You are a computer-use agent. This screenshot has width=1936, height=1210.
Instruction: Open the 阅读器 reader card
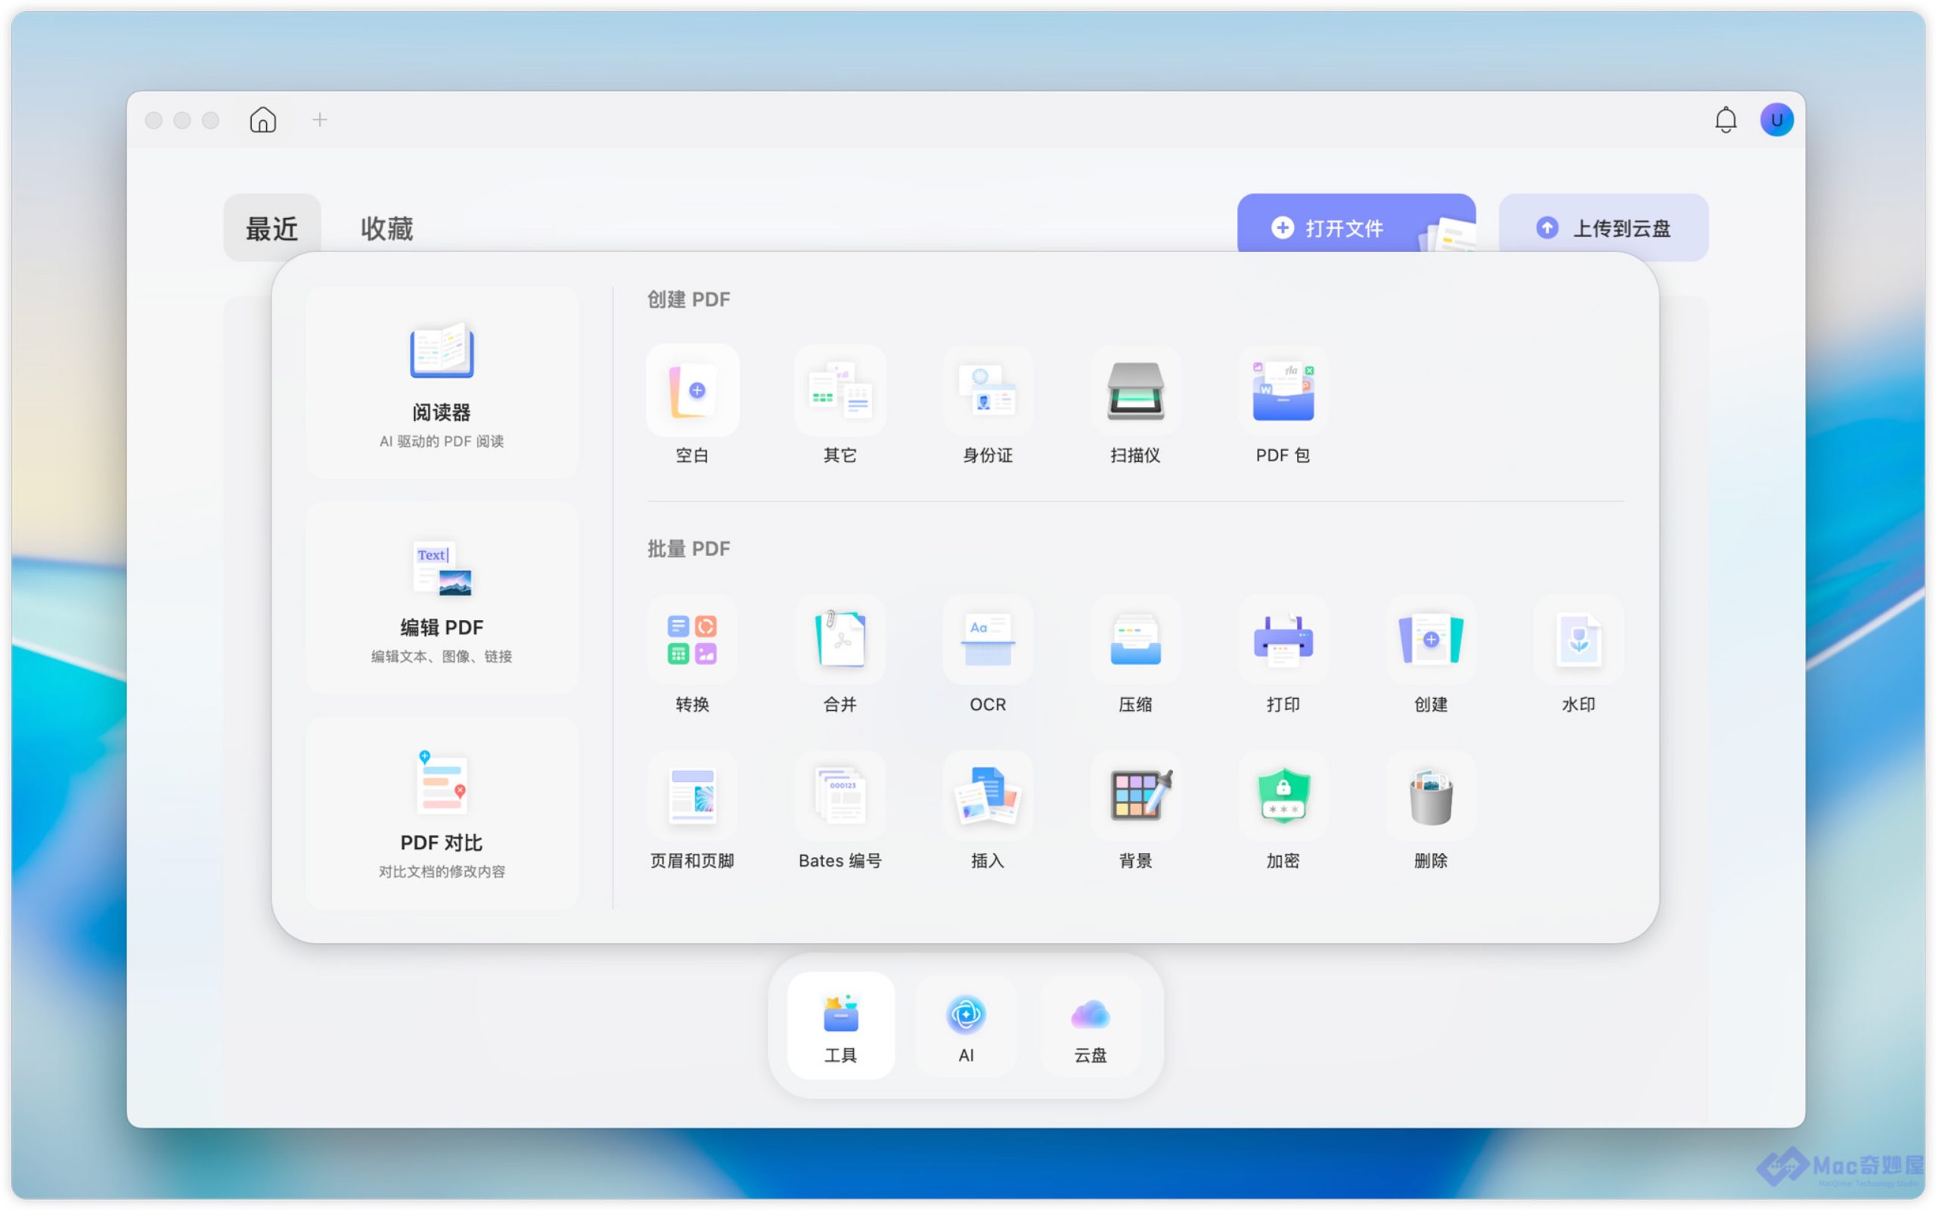coord(442,383)
